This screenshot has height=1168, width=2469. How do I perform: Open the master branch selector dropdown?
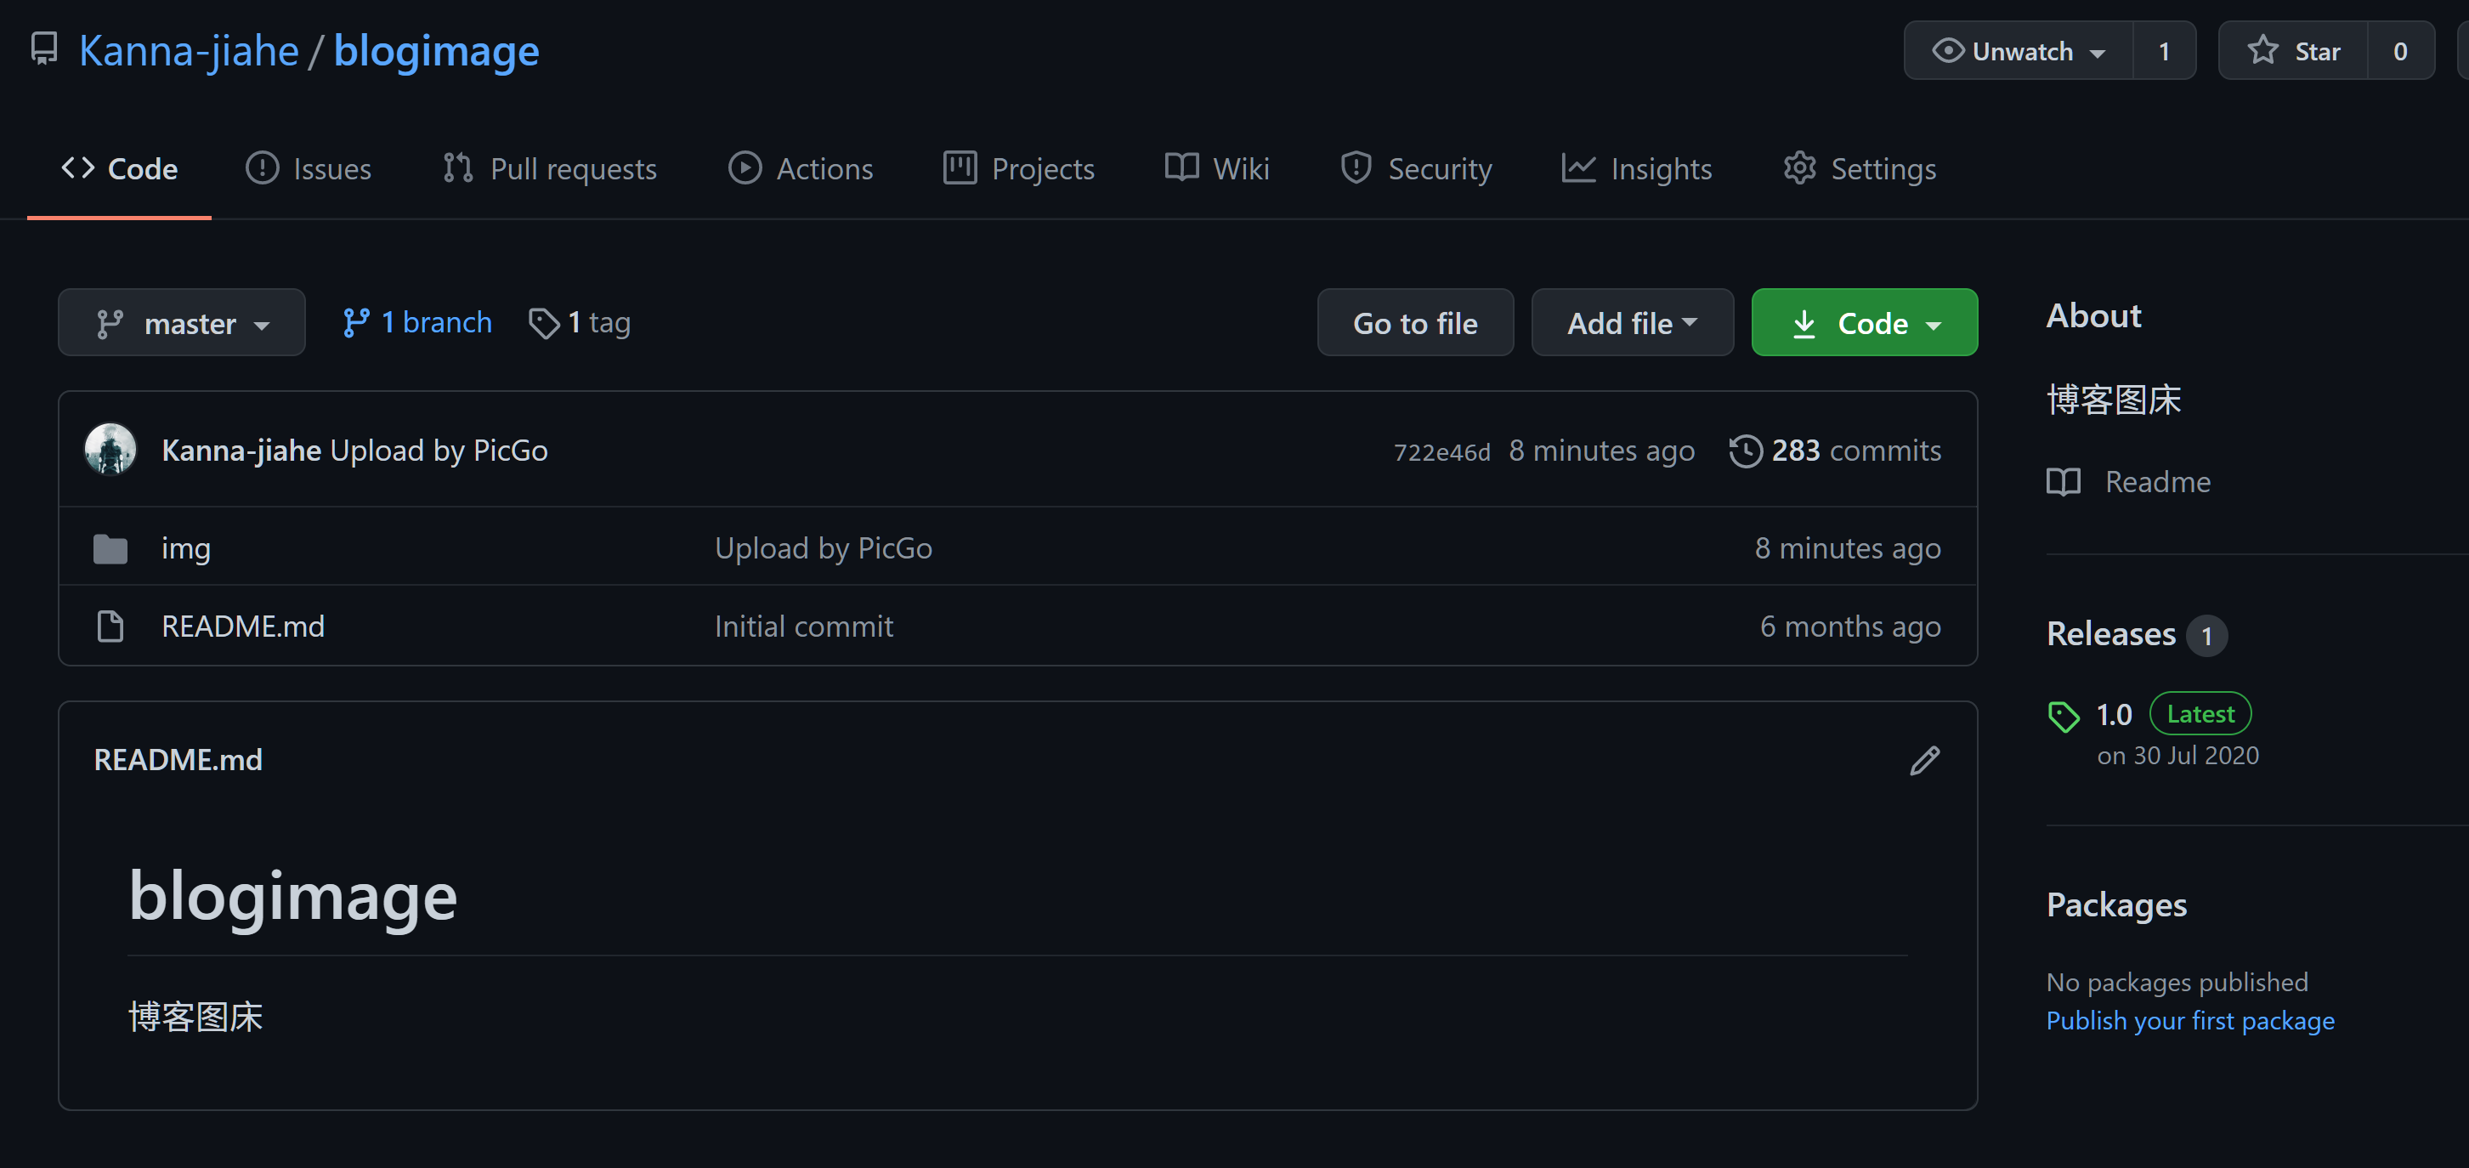181,323
